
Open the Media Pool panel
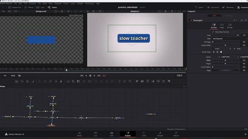14,7
